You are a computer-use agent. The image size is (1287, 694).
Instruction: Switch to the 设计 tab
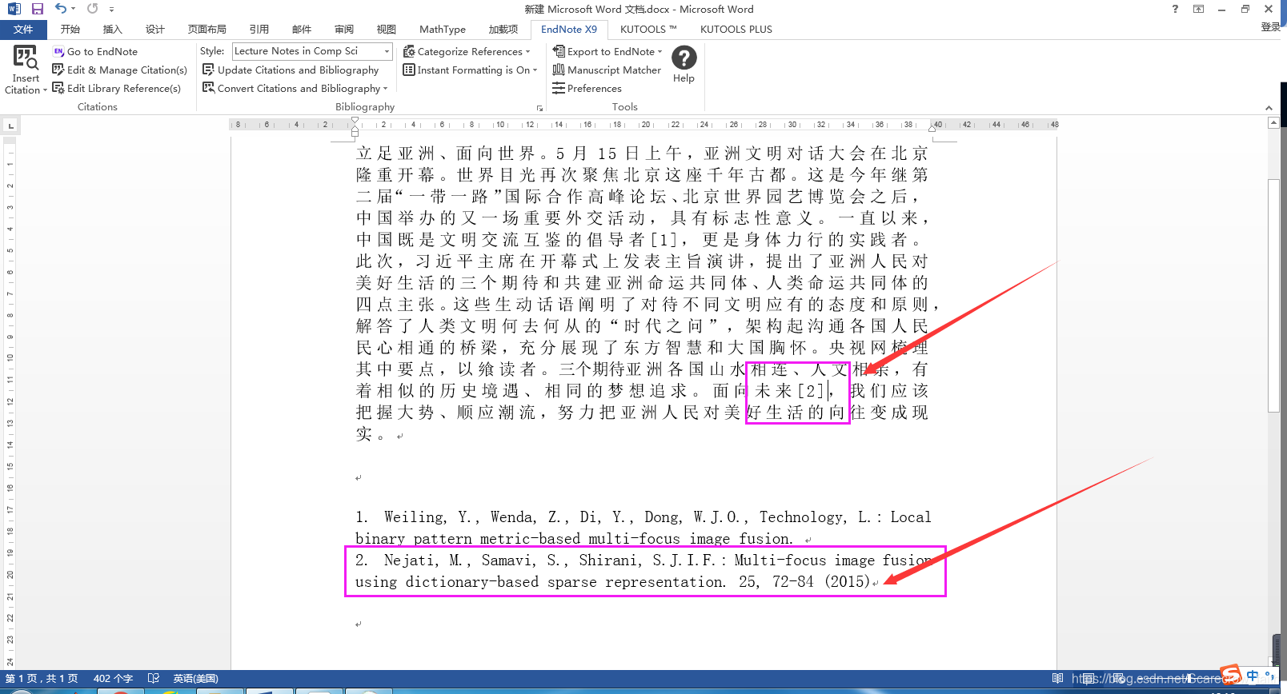155,30
